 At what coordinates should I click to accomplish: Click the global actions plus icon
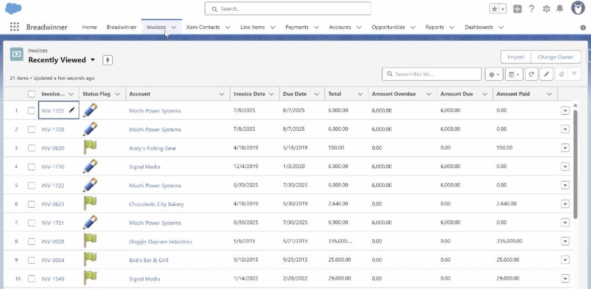coord(517,9)
